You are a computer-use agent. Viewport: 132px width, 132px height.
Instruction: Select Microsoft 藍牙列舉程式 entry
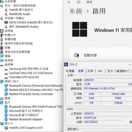[x=24, y=115]
